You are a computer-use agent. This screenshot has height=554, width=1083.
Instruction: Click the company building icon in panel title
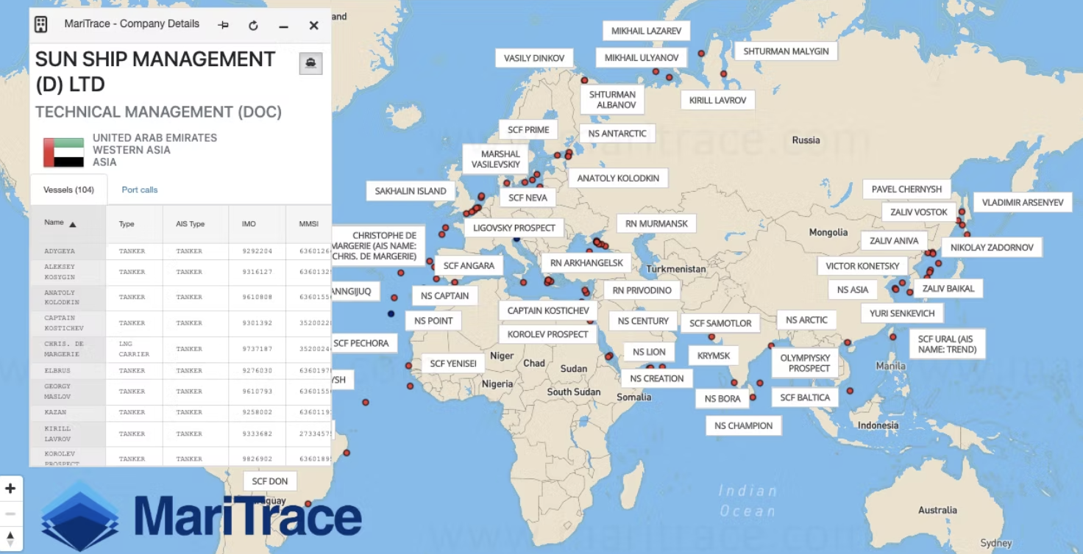[x=41, y=24]
